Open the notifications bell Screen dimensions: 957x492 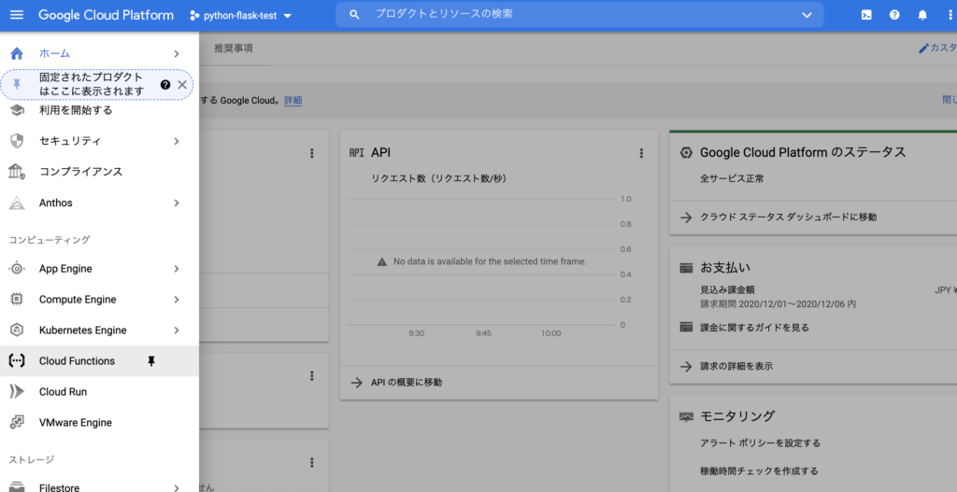pyautogui.click(x=922, y=15)
